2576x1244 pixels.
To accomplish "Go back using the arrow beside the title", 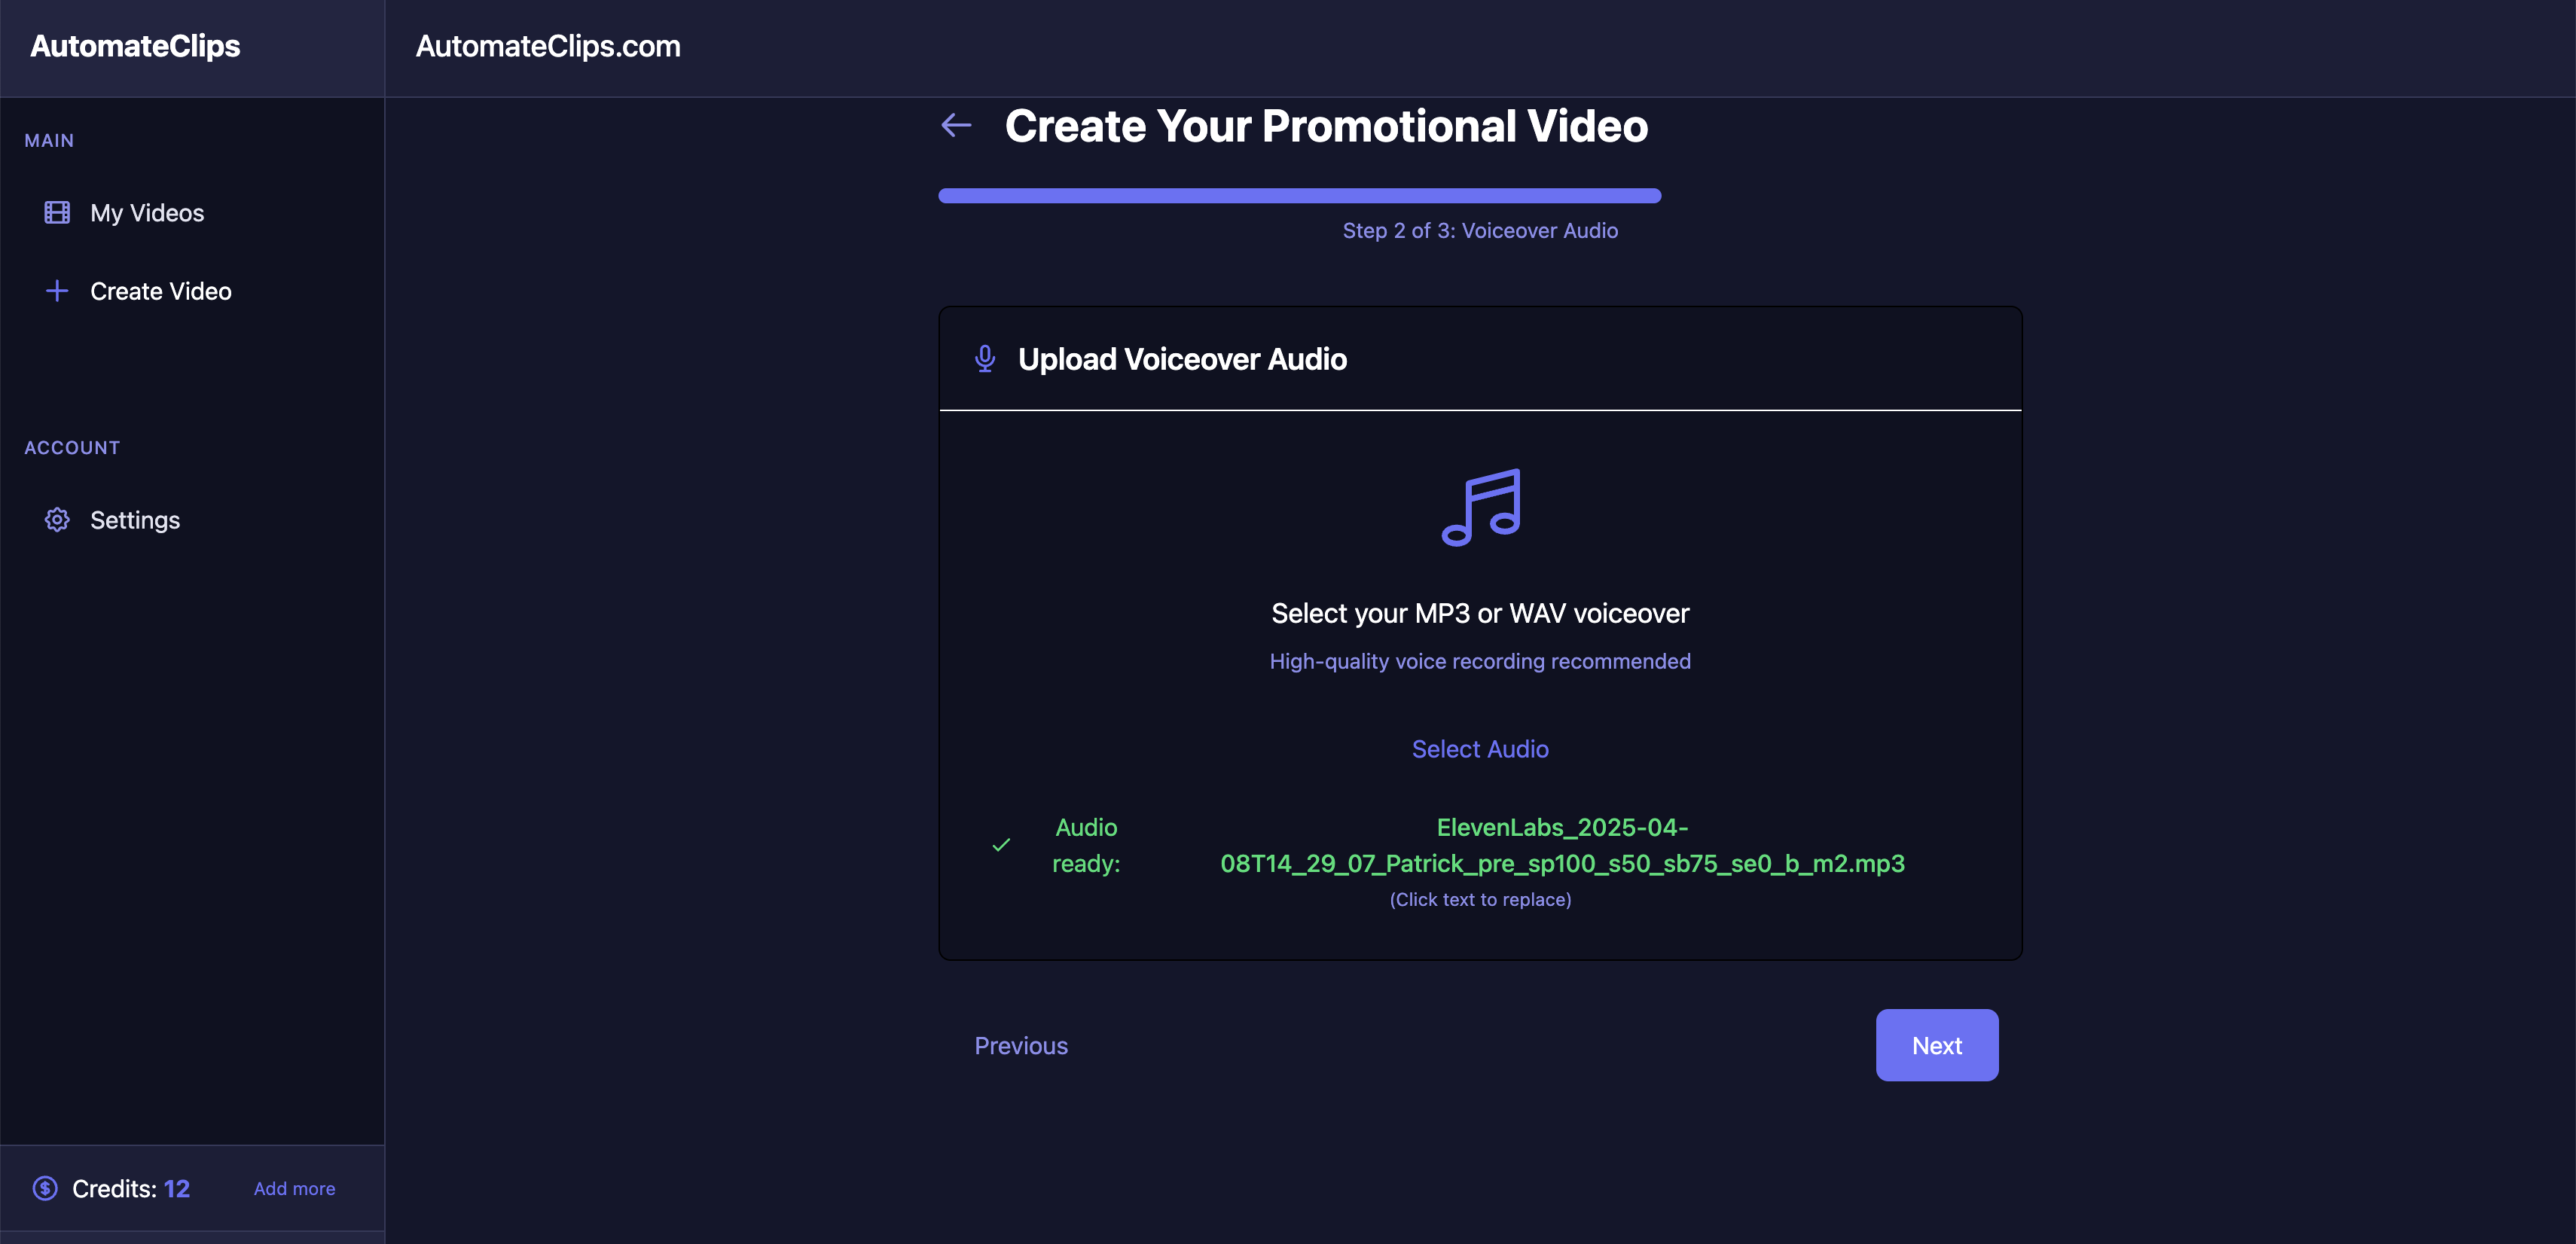I will click(955, 126).
